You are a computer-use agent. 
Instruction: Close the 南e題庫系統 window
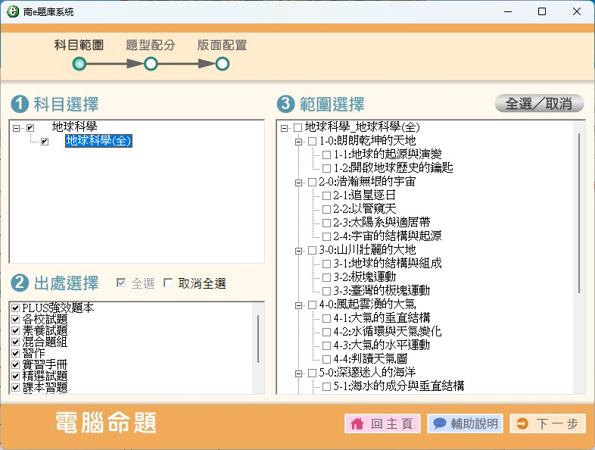click(576, 12)
